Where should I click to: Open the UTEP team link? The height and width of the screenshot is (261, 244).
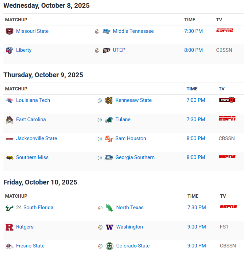pyautogui.click(x=119, y=50)
